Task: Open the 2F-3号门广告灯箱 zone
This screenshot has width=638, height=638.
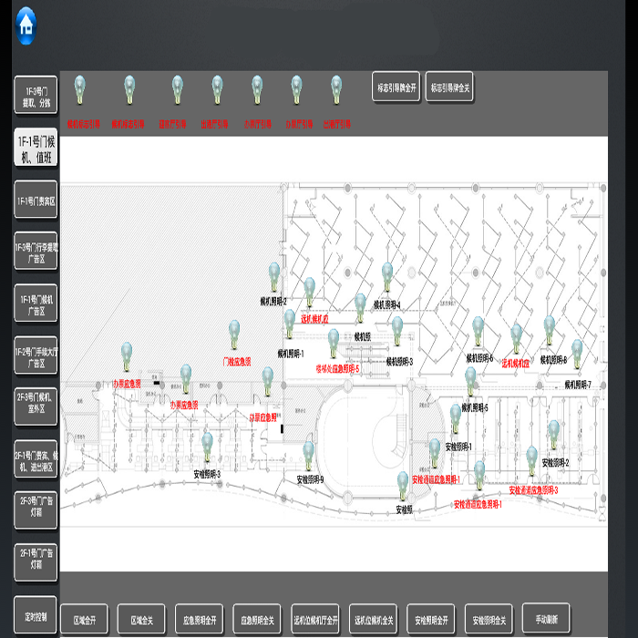Action: pyautogui.click(x=36, y=510)
